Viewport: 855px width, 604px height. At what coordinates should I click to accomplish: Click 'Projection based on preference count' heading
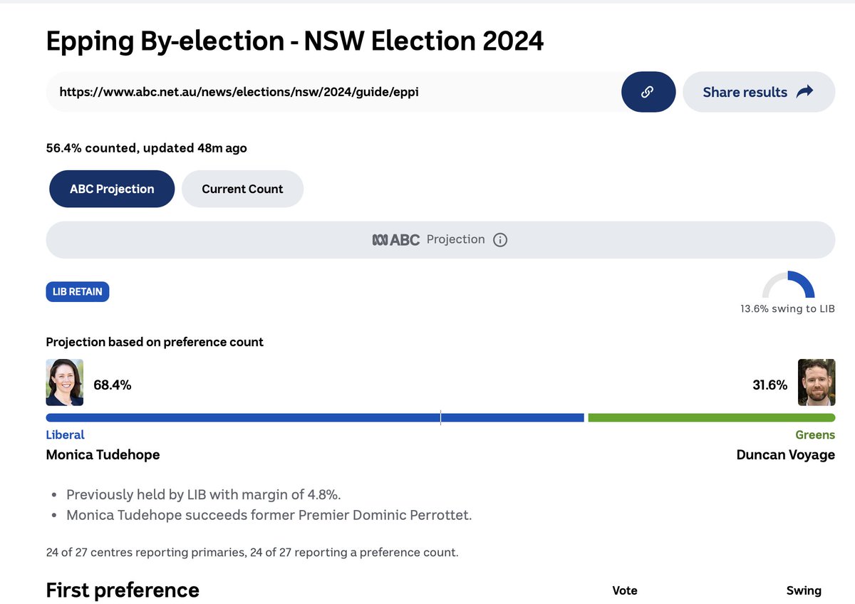(x=155, y=342)
